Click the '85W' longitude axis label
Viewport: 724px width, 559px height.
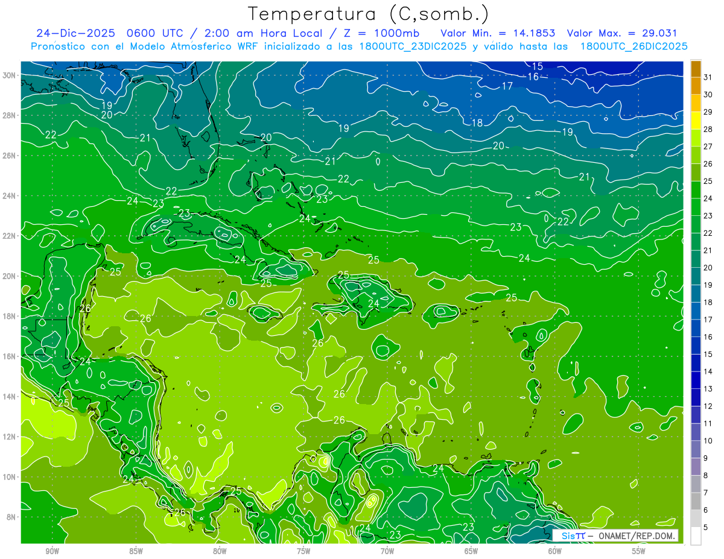pyautogui.click(x=136, y=551)
